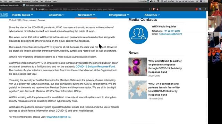Image resolution: width=222 pixels, height=124 pixels.
Task: Click the '13 March 2020' article date
Action: pyautogui.click(x=156, y=99)
